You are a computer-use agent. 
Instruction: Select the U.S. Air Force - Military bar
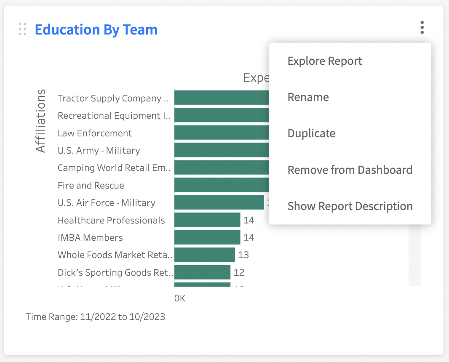[219, 202]
